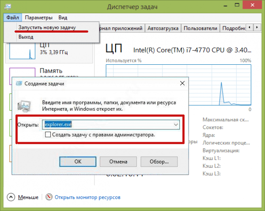Screen dimensions: 265x211
Task: Confirm with the OK button
Action: coord(78,162)
